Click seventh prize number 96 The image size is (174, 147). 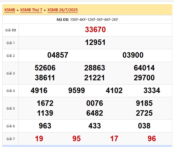152,139
